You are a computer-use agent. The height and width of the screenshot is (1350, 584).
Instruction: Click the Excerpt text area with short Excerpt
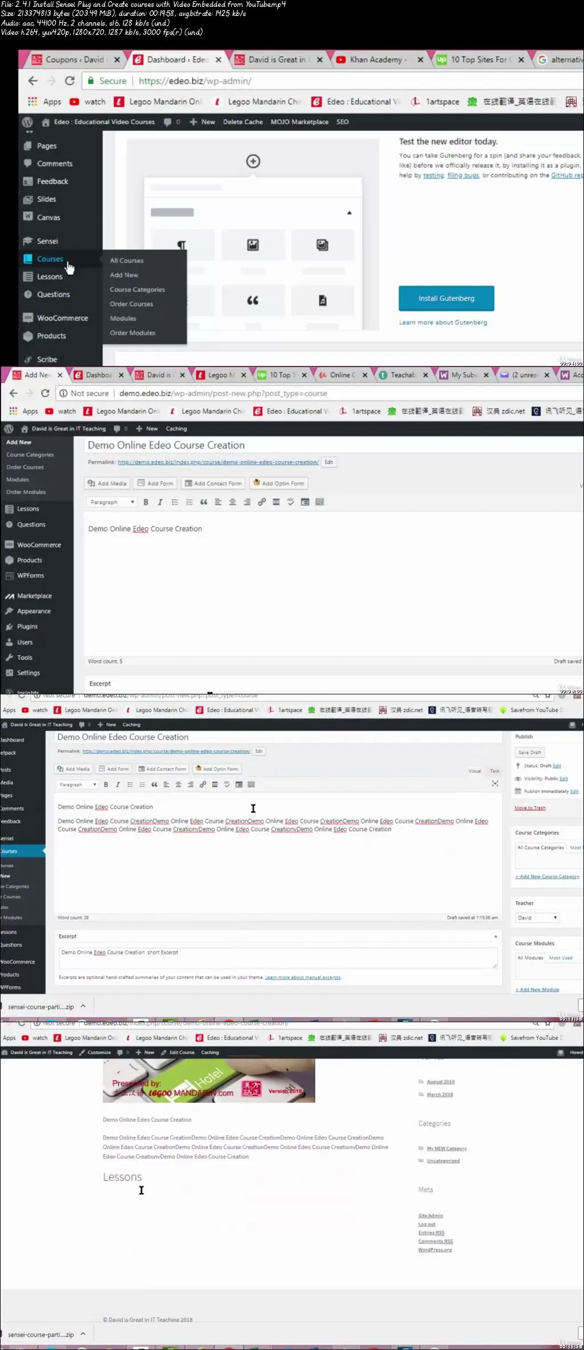click(278, 958)
